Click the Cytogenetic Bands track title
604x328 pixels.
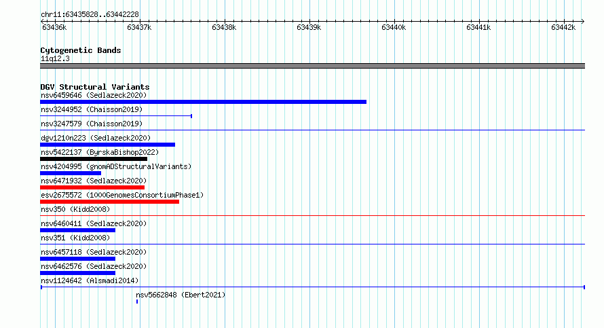[81, 50]
